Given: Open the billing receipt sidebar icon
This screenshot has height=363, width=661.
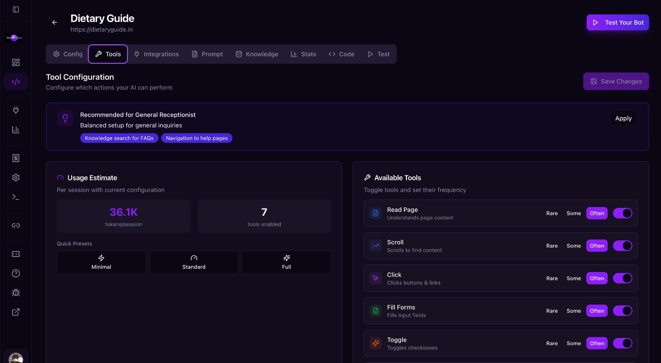Looking at the screenshot, I should coord(16,158).
